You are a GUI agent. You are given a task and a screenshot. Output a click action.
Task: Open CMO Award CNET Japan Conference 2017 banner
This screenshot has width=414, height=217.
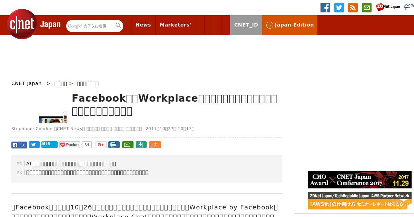coord(360,180)
